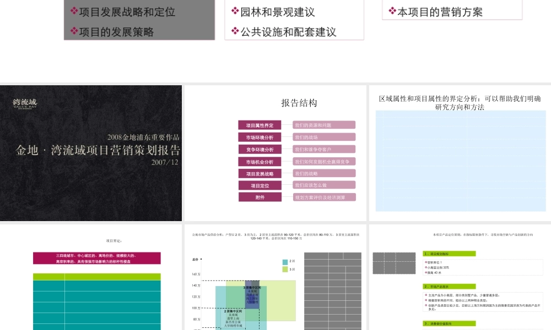Select the 市场机会分析 box
Screen dimensions: 551x330
pos(260,162)
